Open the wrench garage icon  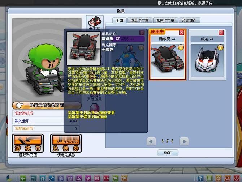coord(52,178)
